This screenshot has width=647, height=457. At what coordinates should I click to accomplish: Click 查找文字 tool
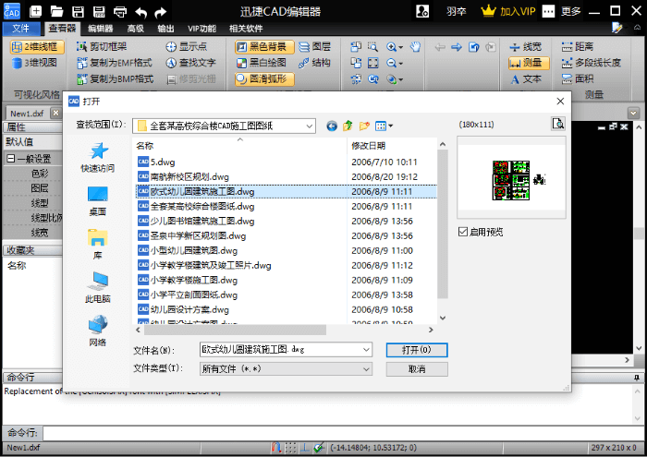190,63
